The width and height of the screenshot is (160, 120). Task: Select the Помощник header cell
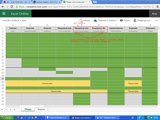150,28
